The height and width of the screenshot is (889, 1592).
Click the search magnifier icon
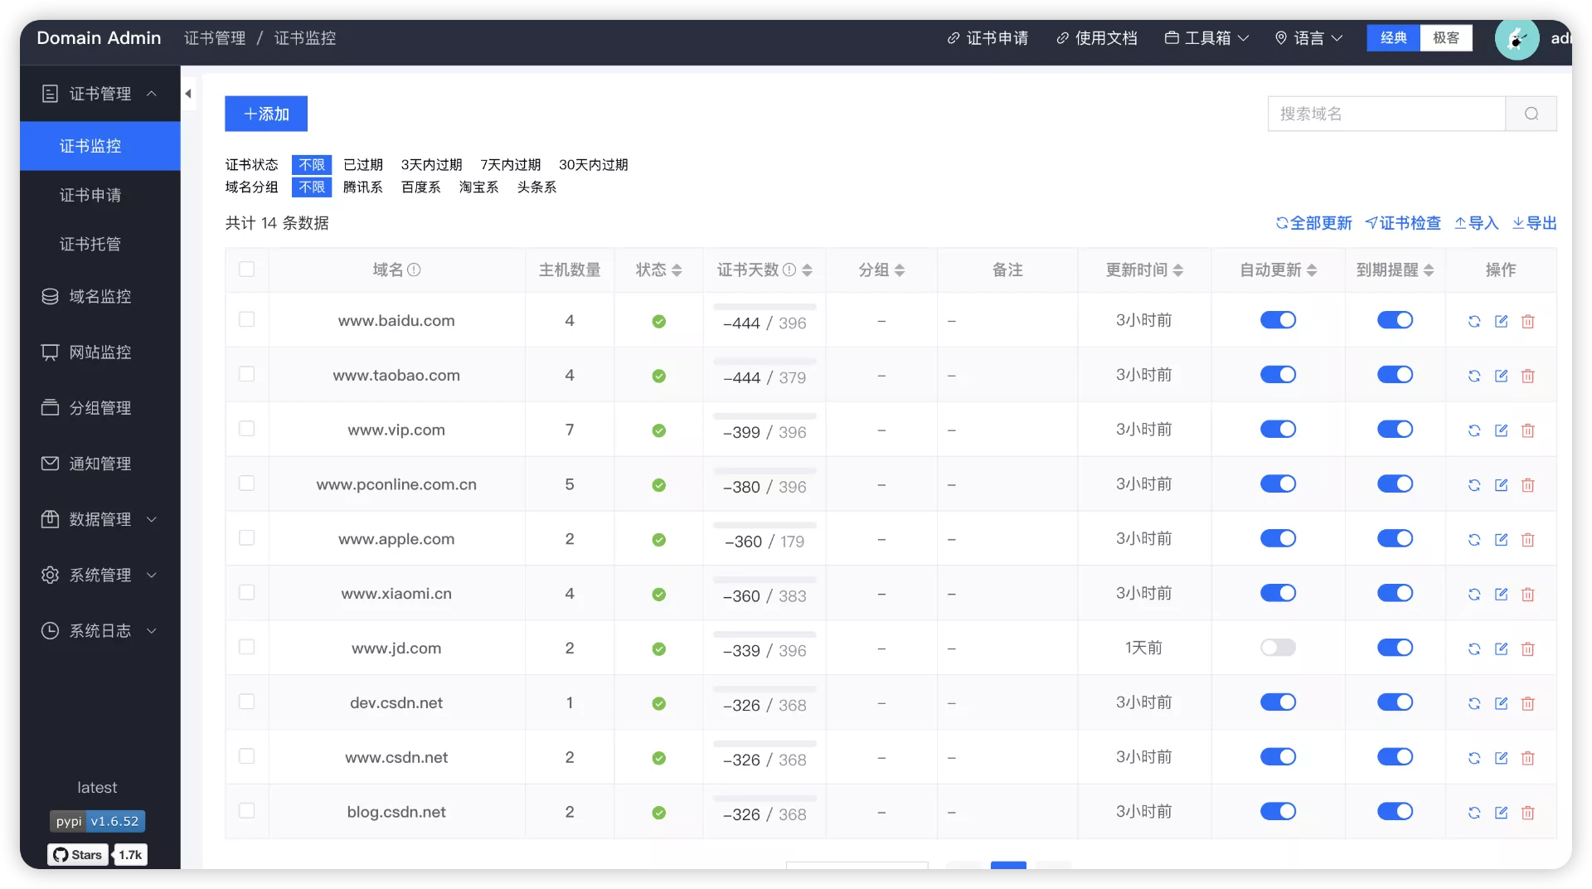[x=1531, y=114]
